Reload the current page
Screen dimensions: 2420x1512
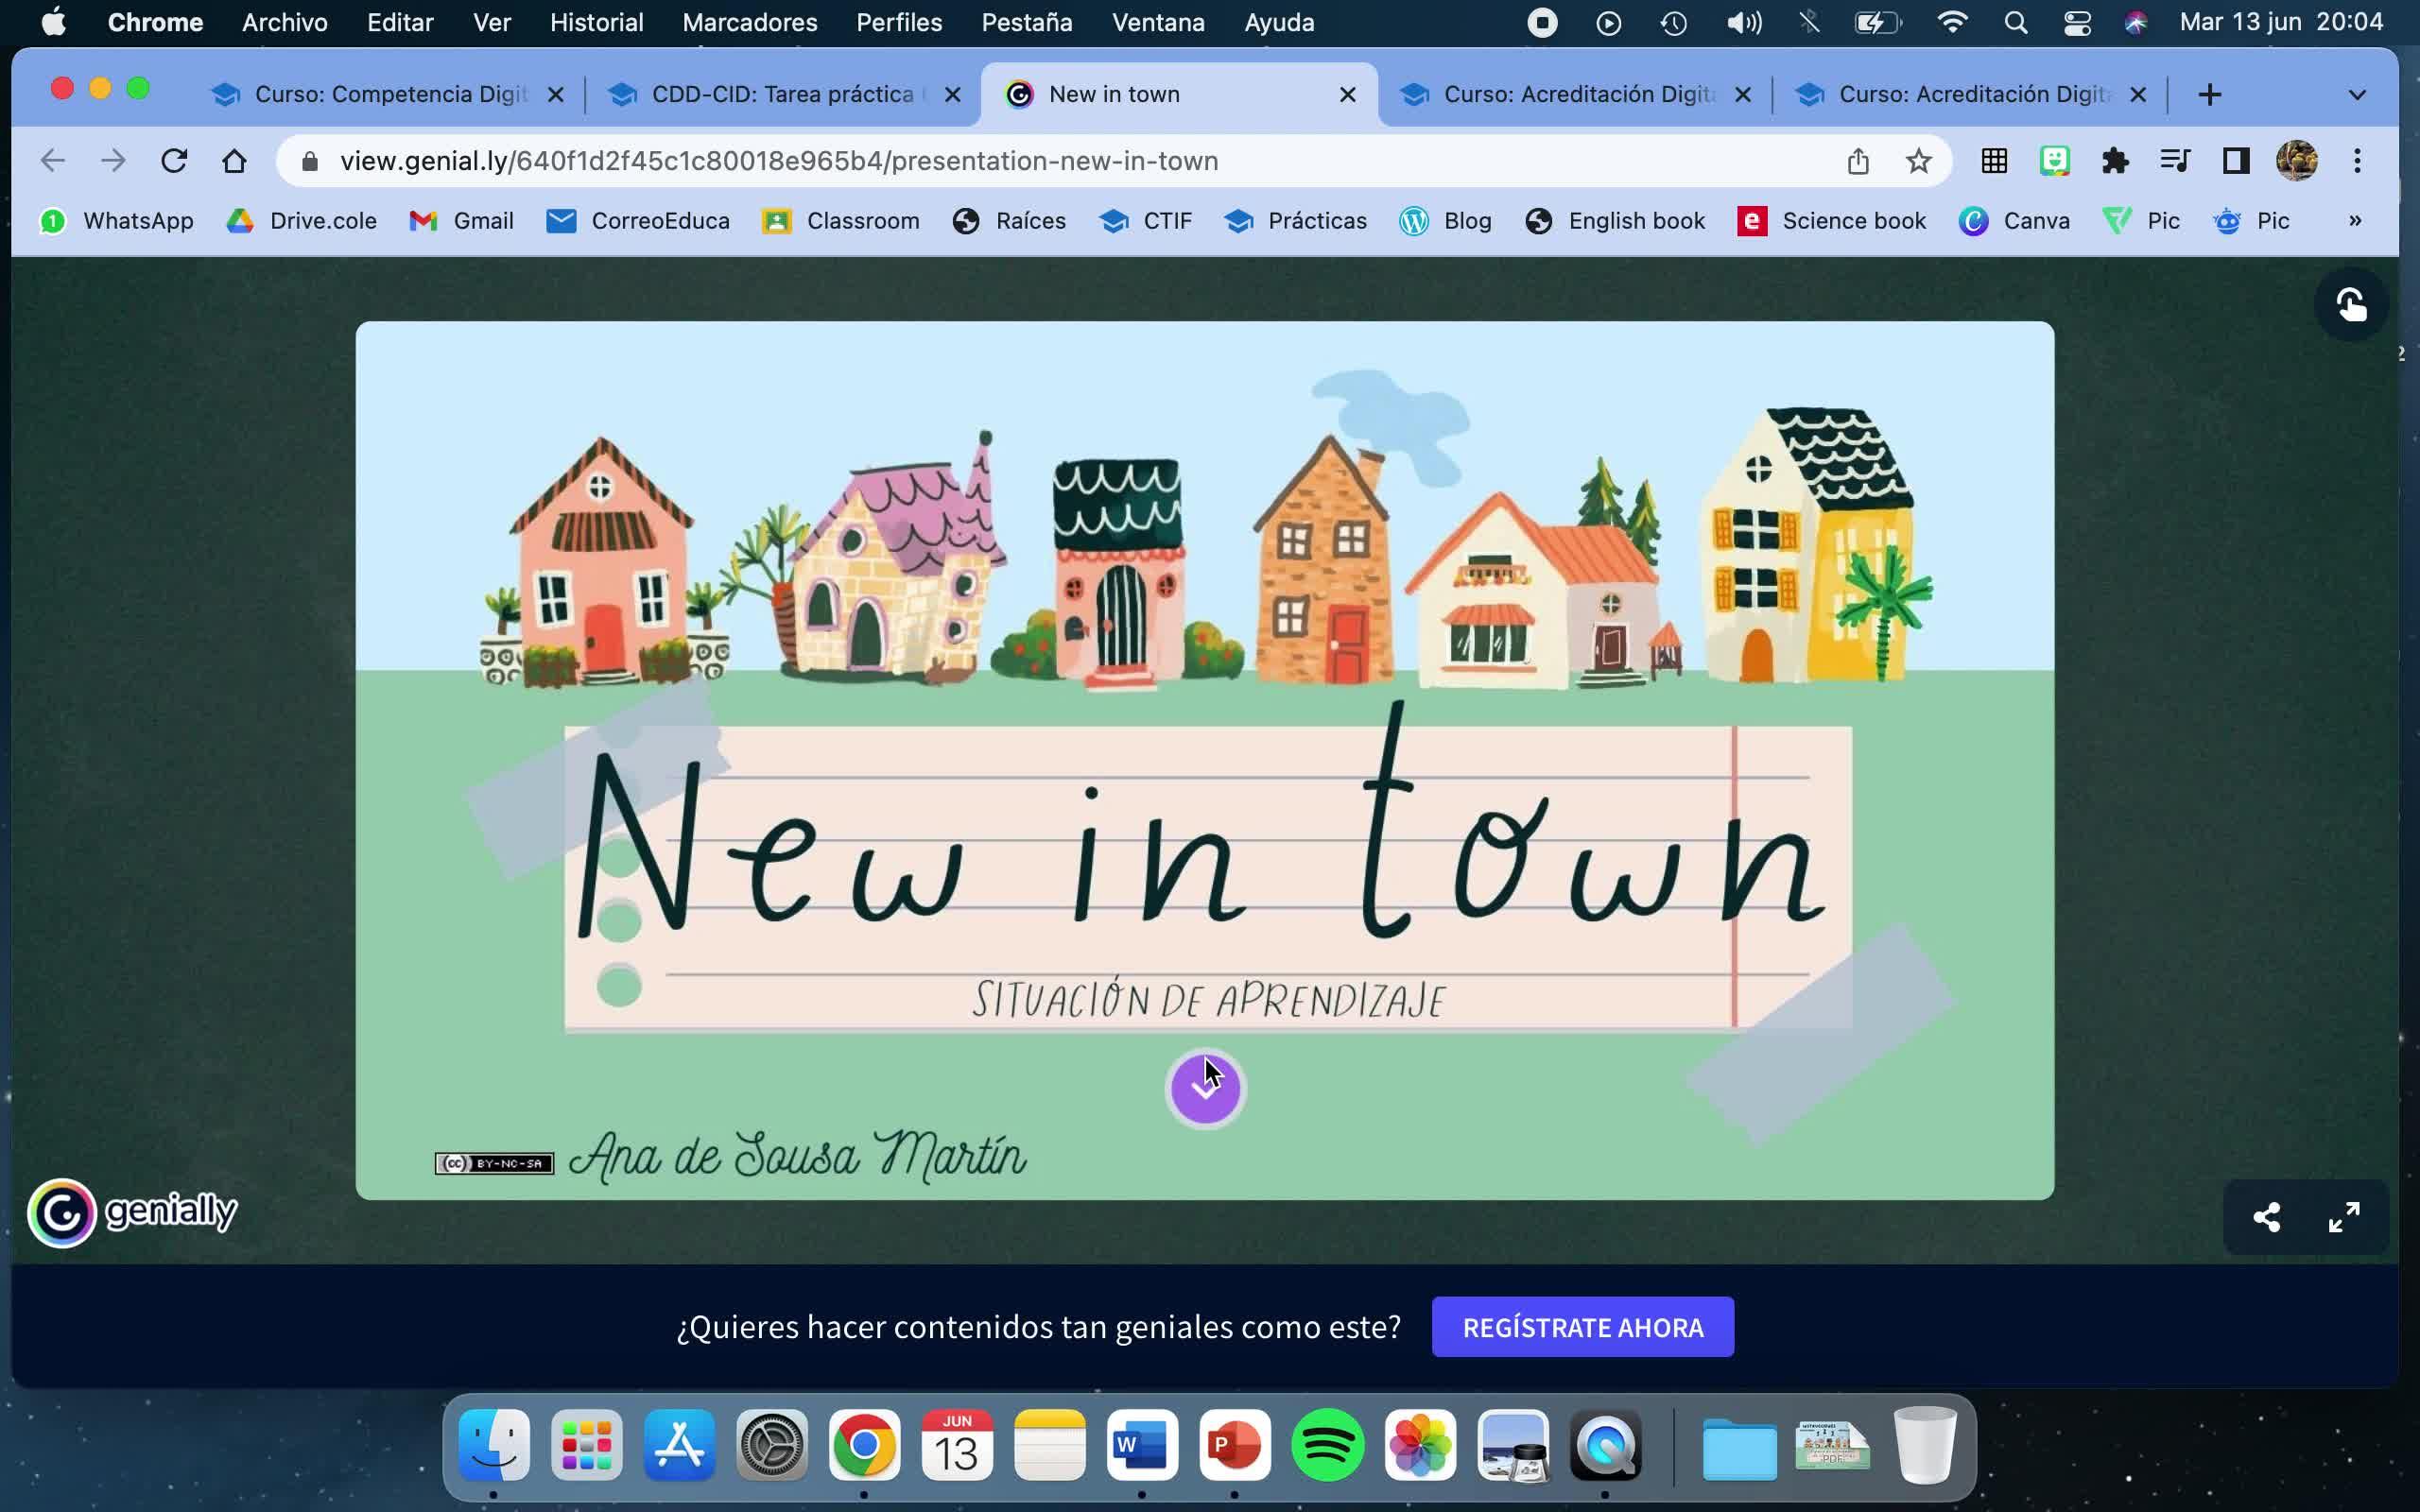174,161
